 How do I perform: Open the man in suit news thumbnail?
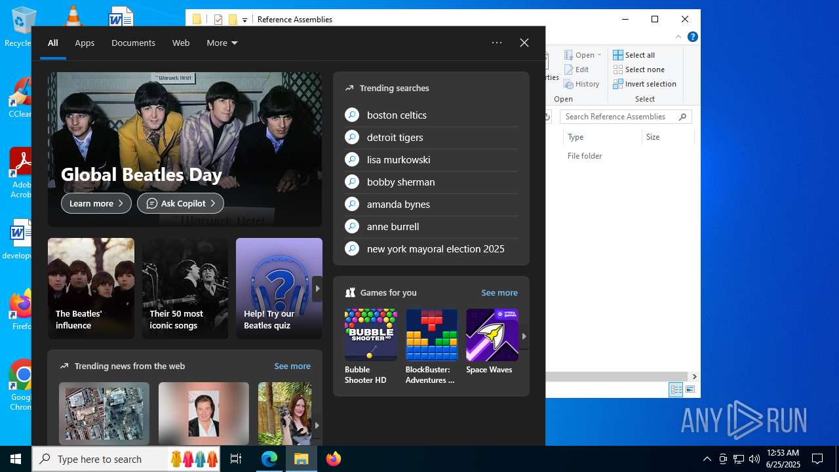pyautogui.click(x=204, y=413)
